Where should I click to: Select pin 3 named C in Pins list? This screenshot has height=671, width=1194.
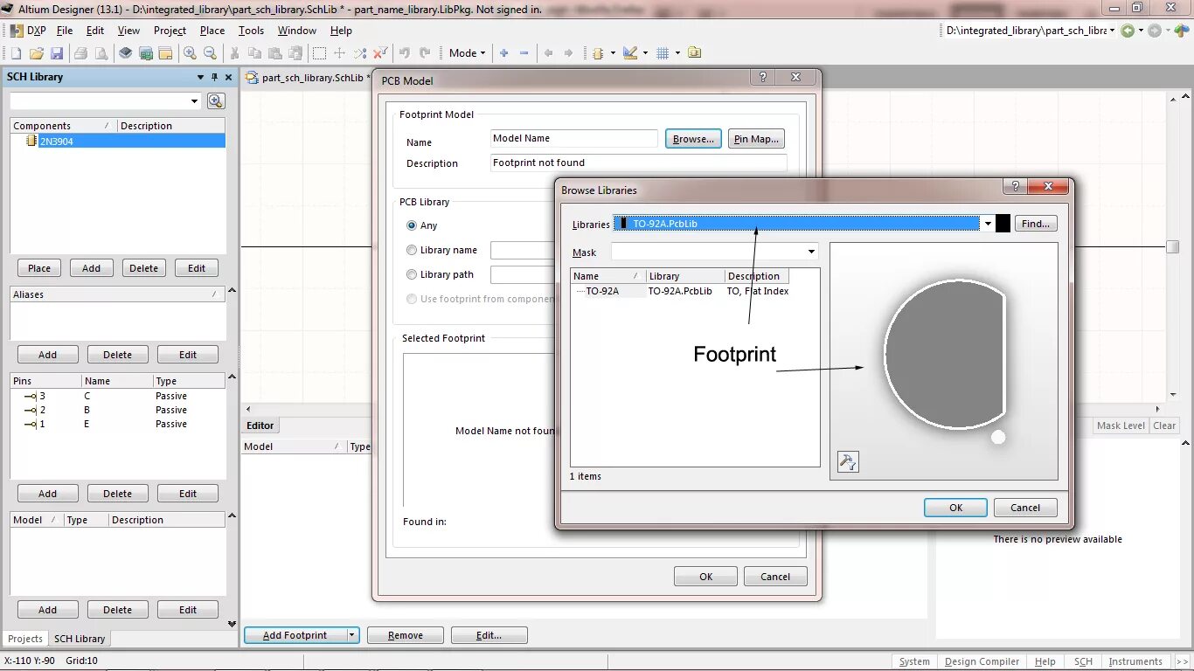tap(117, 396)
